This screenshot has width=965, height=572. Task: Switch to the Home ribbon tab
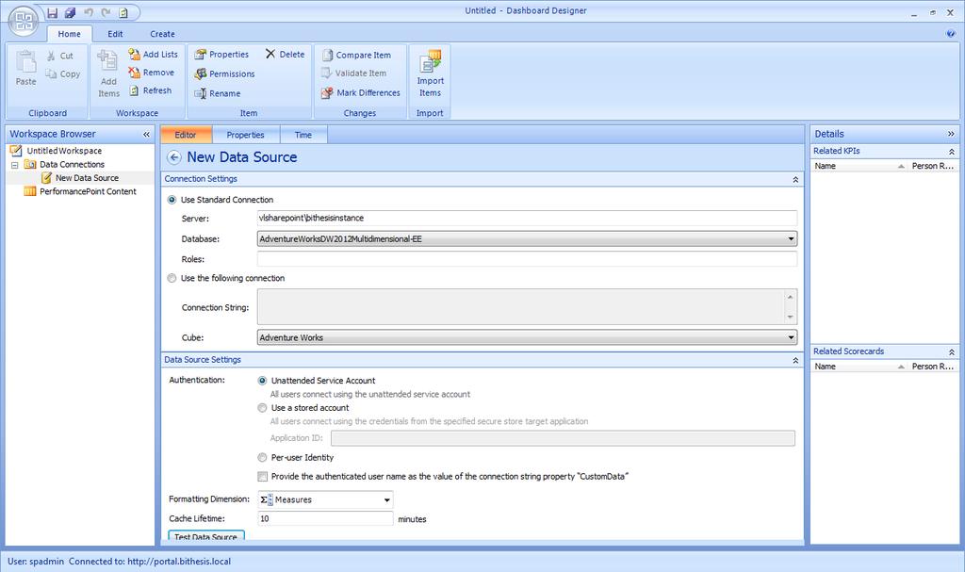tap(69, 34)
